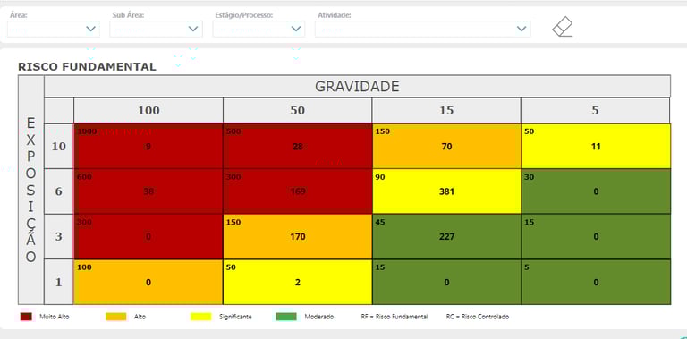687x339 pixels.
Task: Click the Exposição row header 6
Action: [59, 191]
